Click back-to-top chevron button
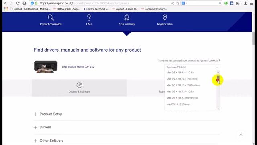Viewport: 257px width, 145px height. point(241,135)
